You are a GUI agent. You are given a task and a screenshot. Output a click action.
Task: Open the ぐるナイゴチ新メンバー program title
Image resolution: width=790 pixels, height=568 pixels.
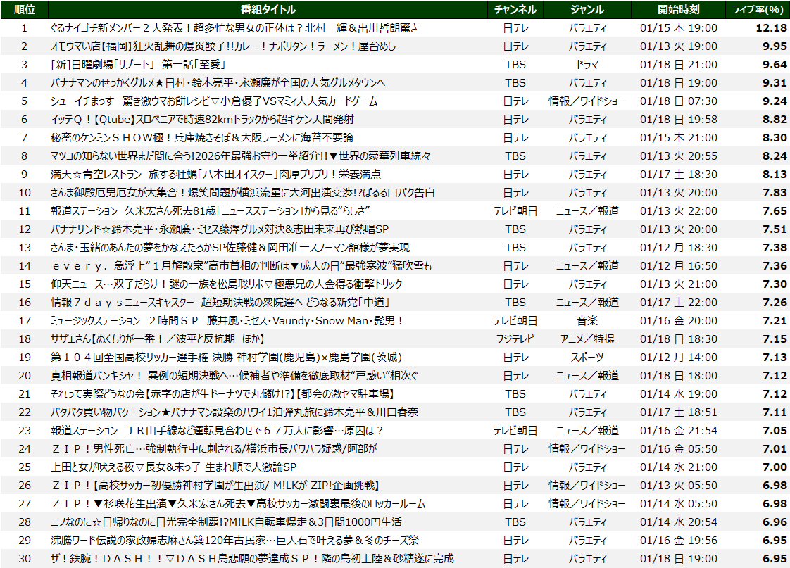(234, 27)
